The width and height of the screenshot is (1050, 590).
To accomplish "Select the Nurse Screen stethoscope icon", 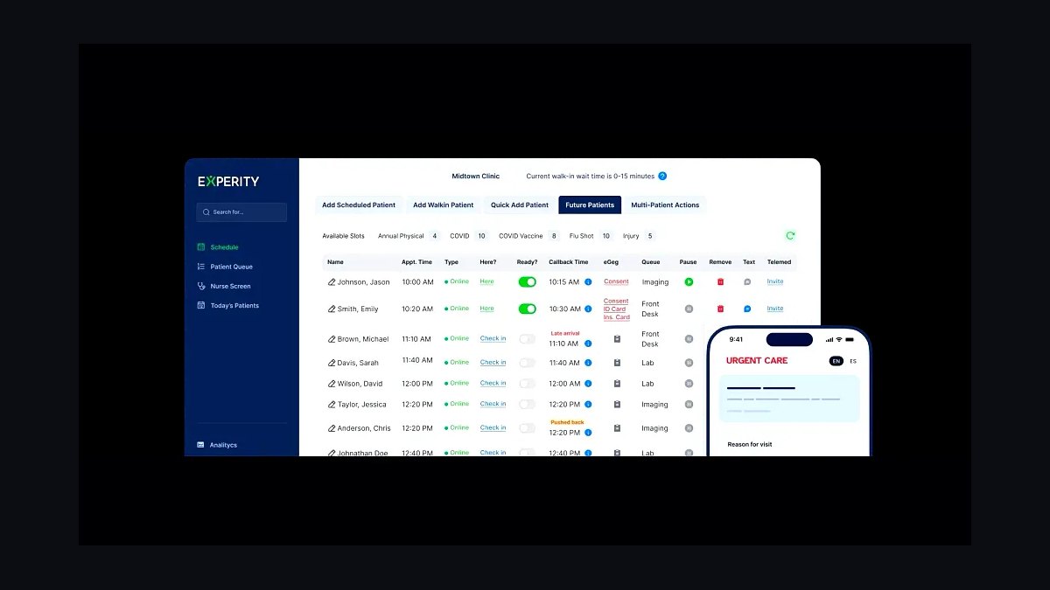I will coord(201,286).
